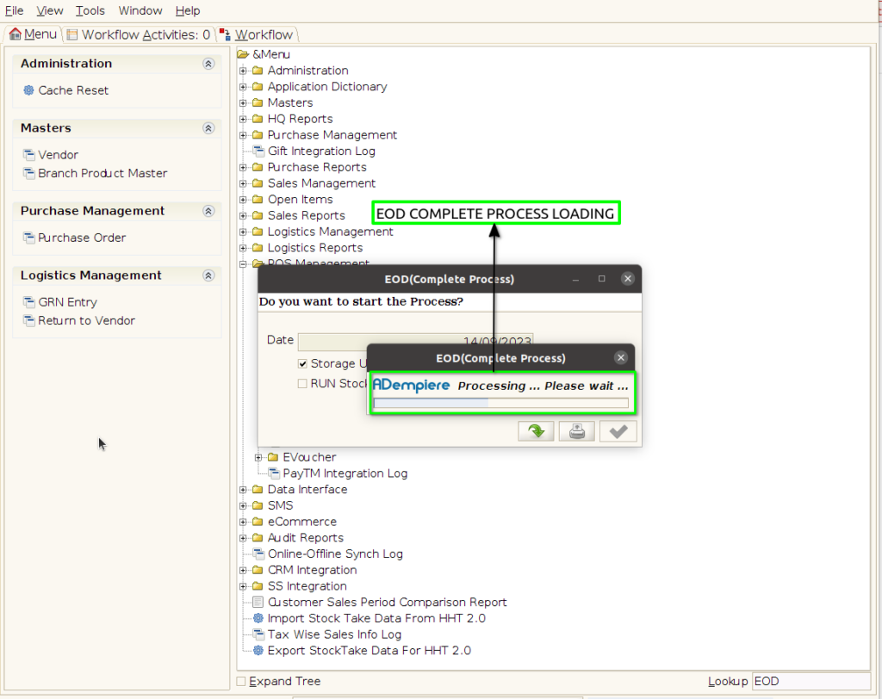Toggle the Storage checkbox in dialog
Viewport: 882px width, 699px height.
click(x=302, y=364)
